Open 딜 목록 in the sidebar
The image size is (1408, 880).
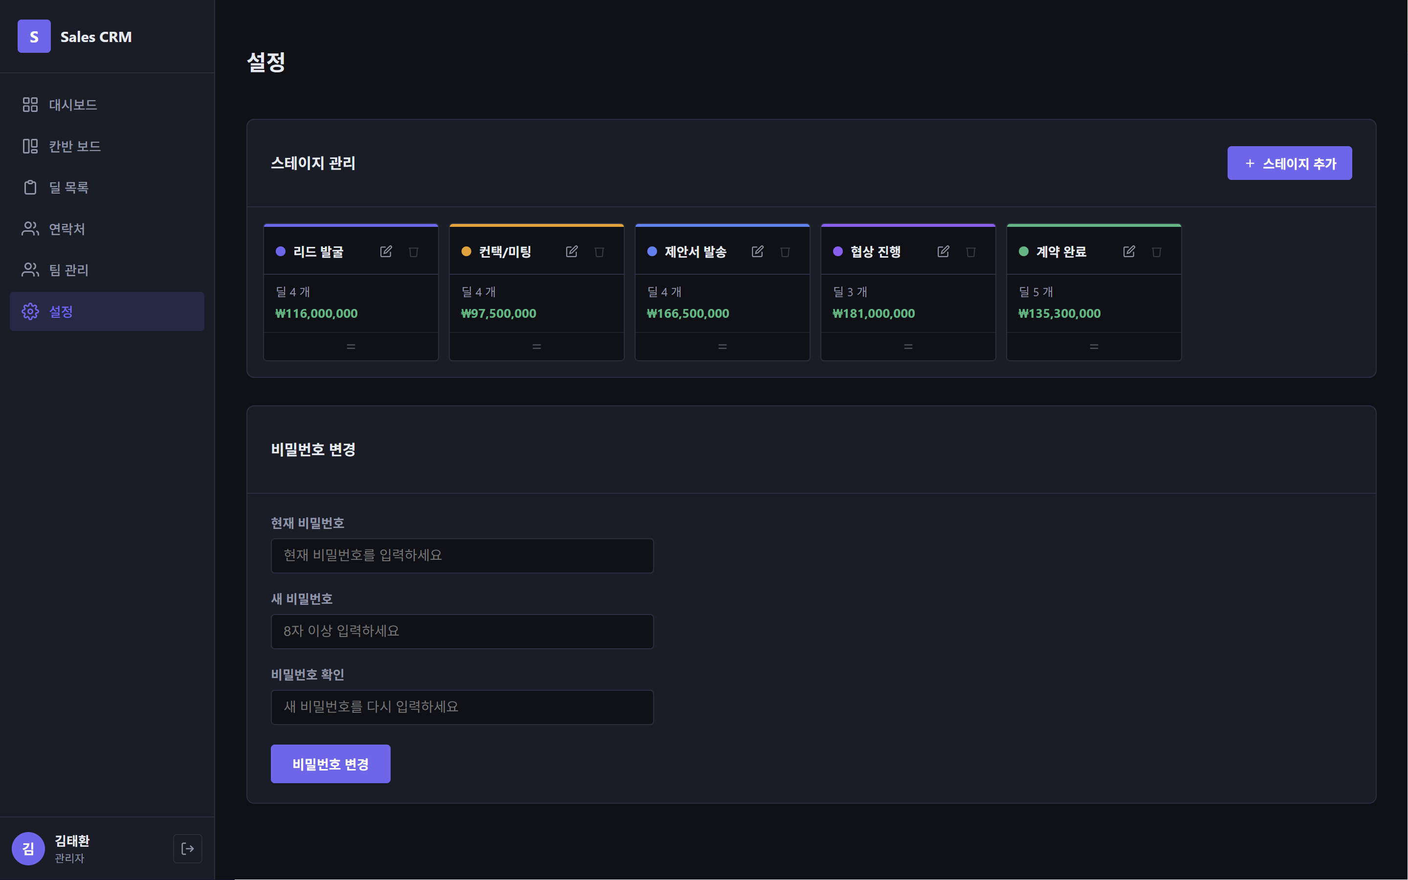coord(107,187)
